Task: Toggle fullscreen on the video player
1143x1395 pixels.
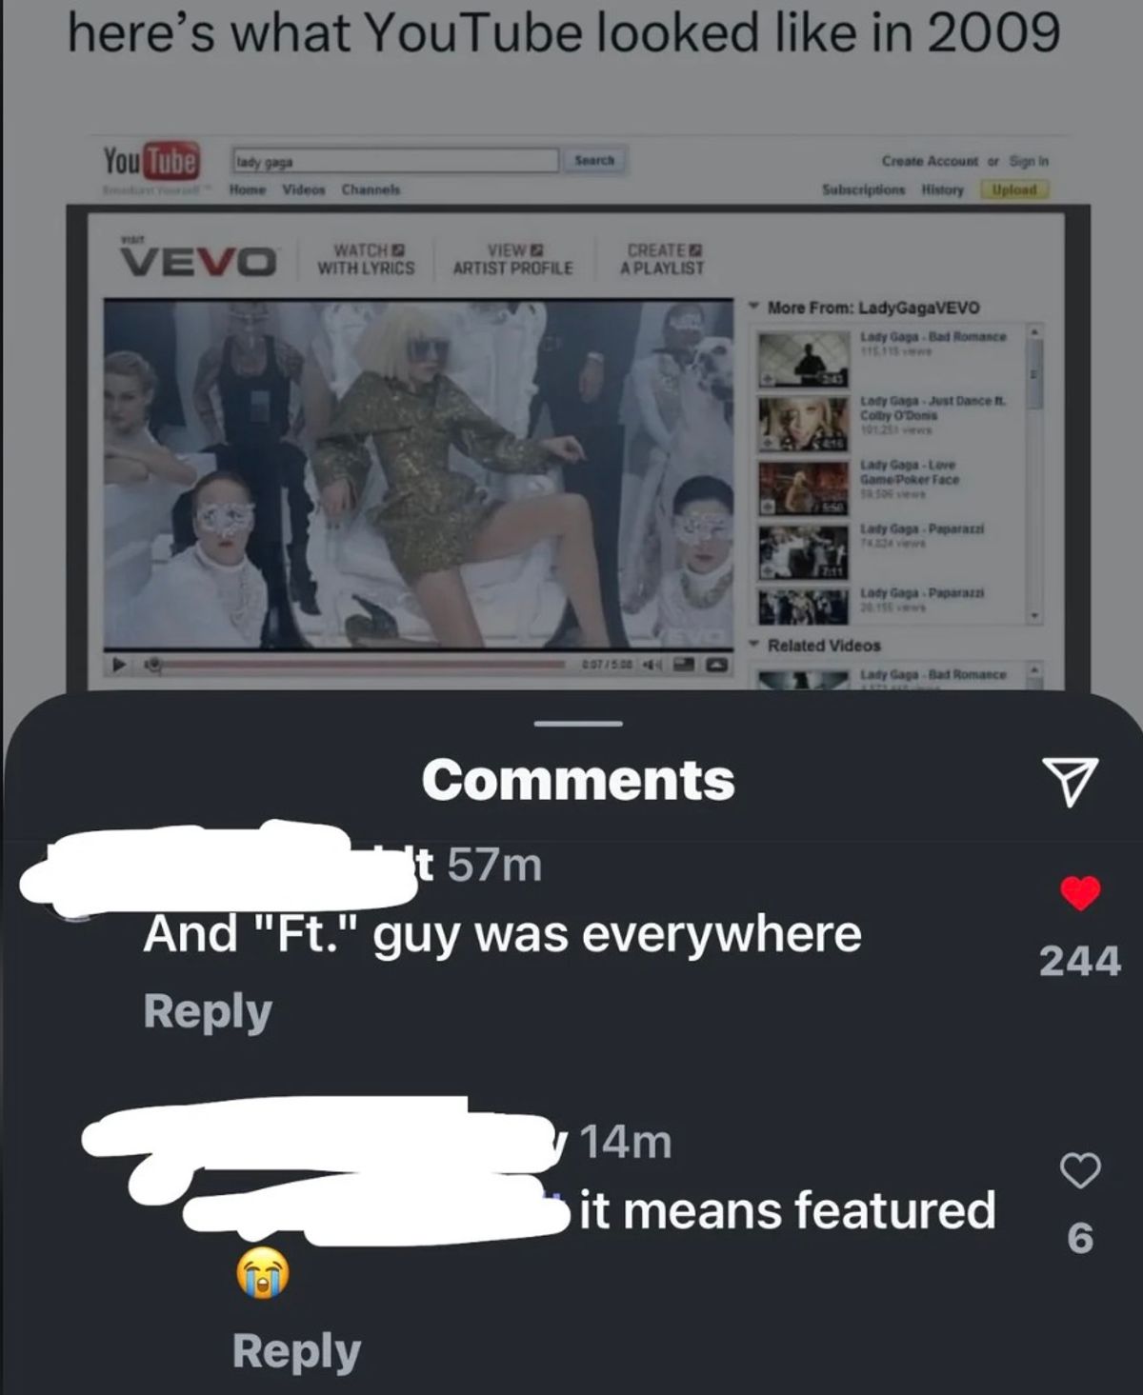Action: pos(717,665)
